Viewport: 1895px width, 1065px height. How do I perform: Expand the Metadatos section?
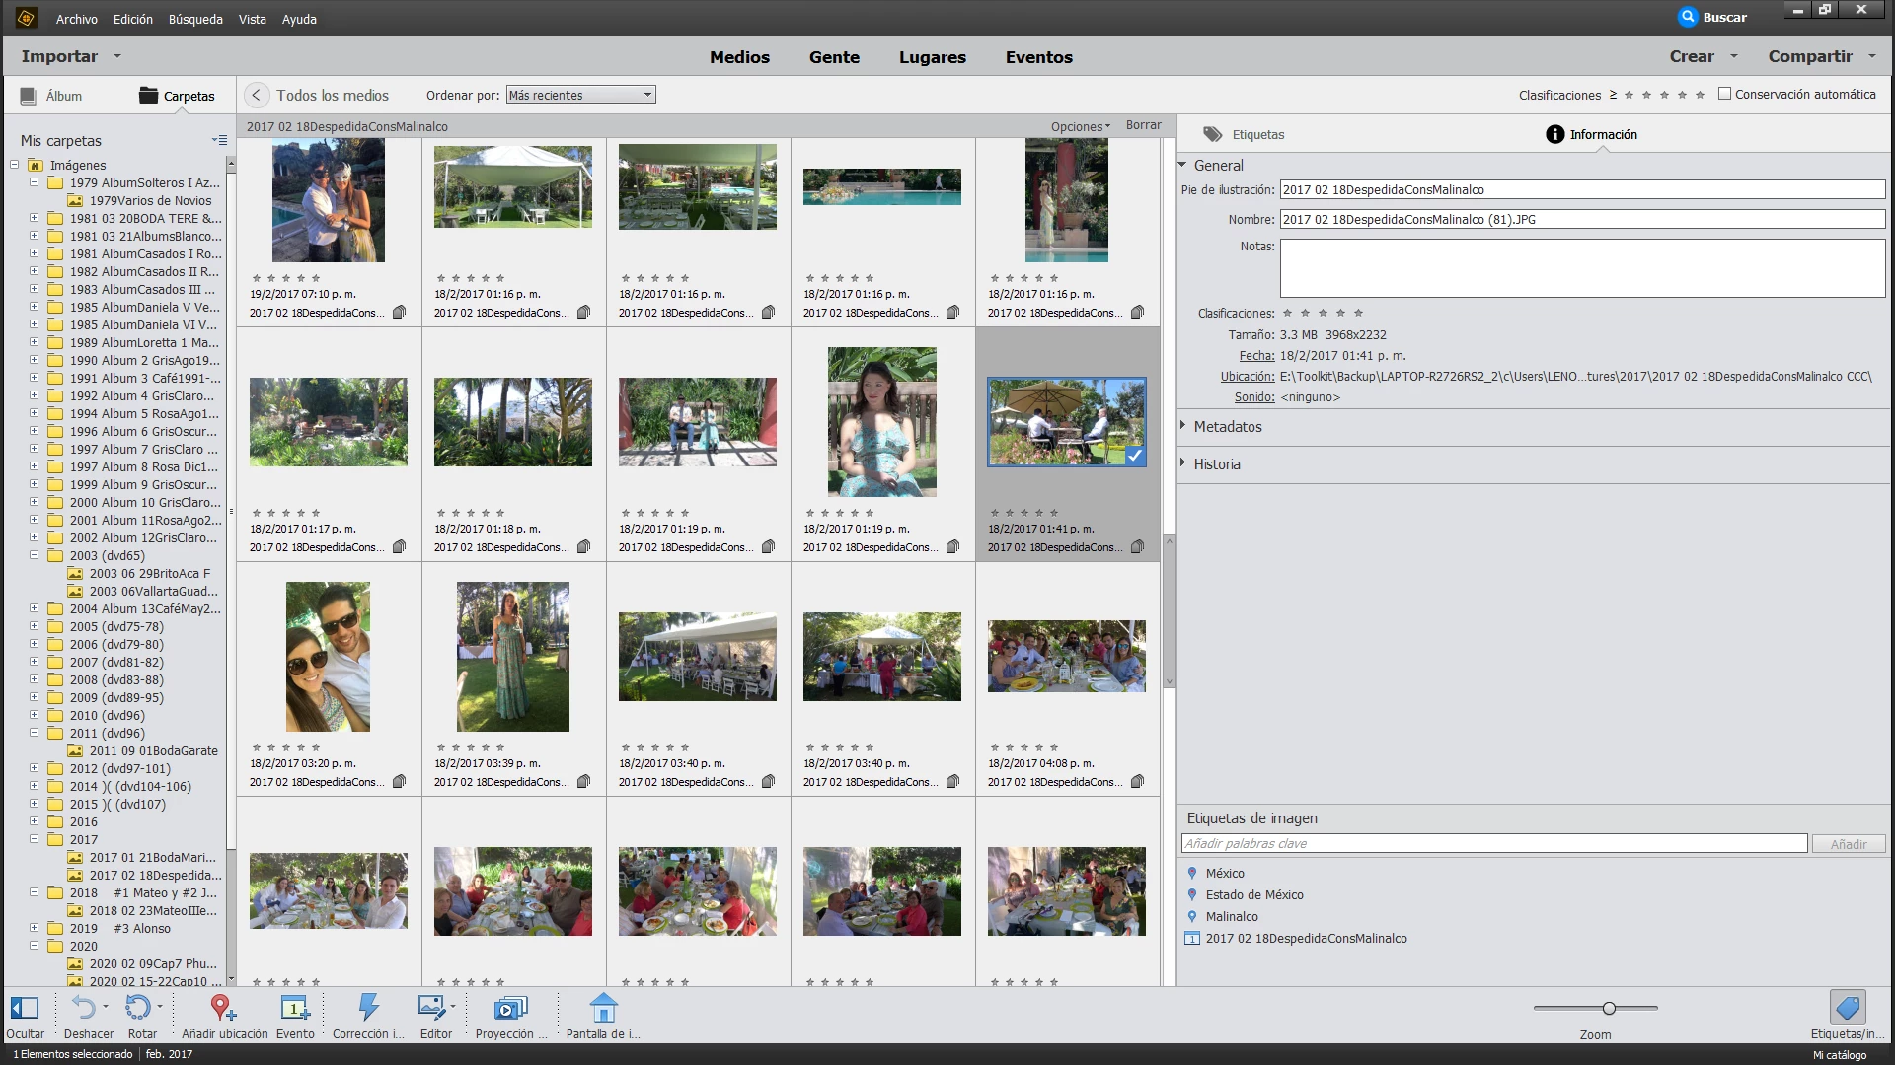pyautogui.click(x=1227, y=426)
